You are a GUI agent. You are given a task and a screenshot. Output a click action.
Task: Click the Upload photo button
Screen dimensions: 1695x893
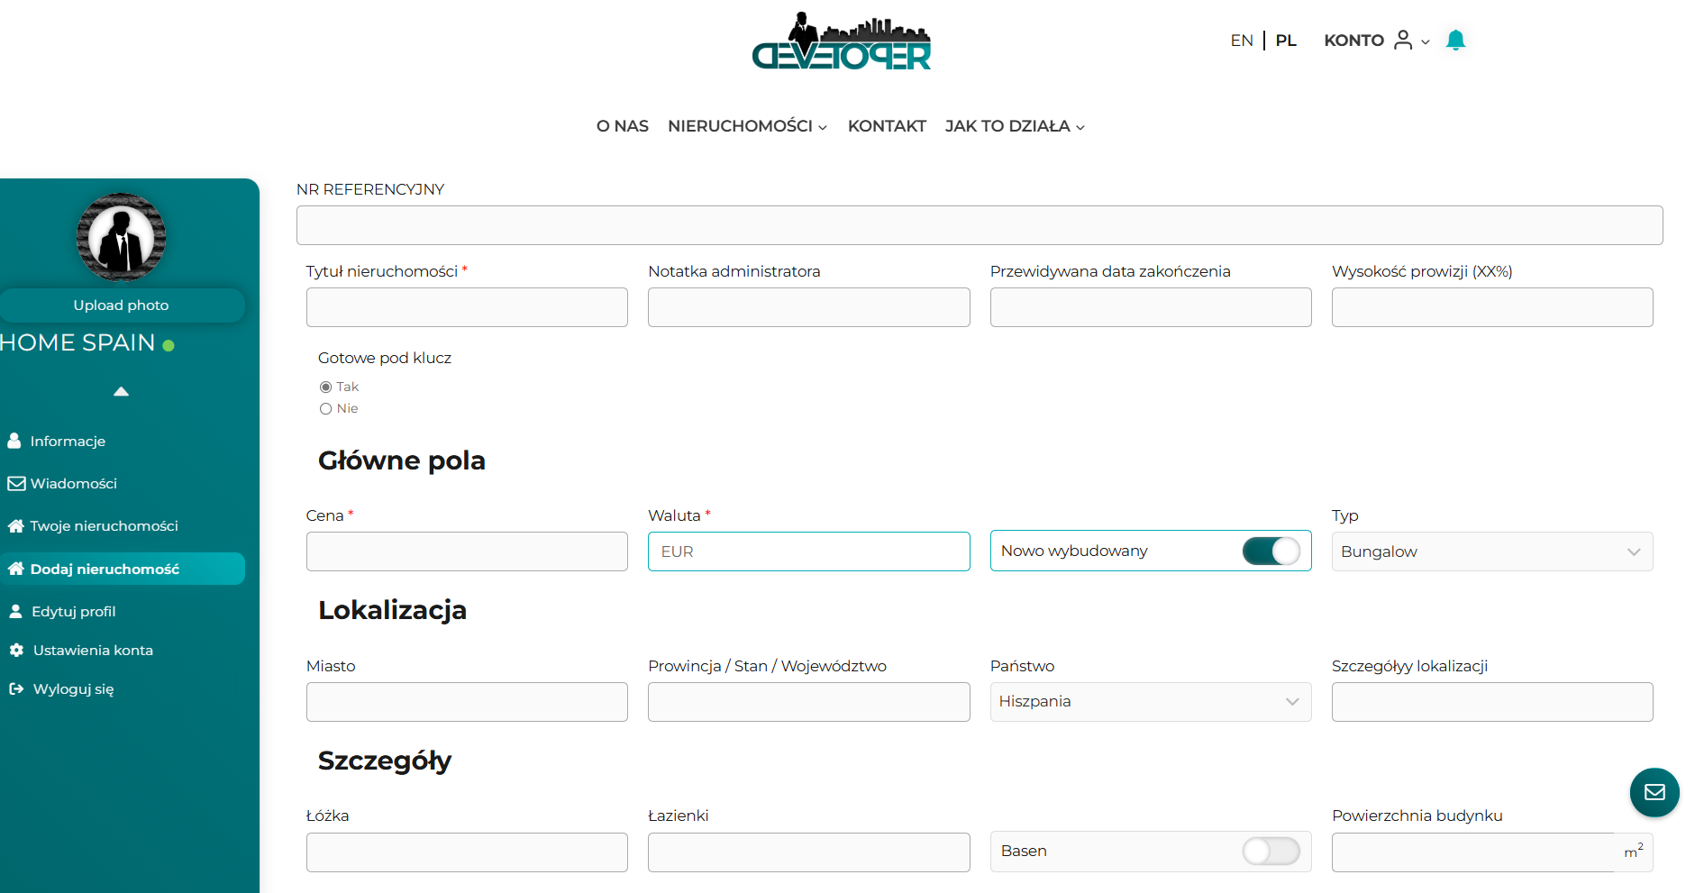point(121,305)
